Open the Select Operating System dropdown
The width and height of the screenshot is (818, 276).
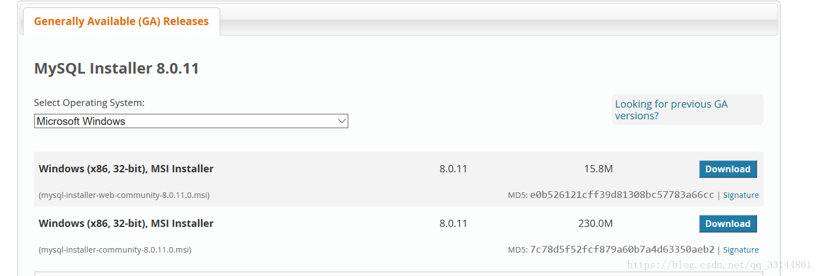click(x=190, y=121)
